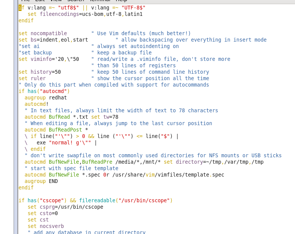Click 'set ruler' setting
The height and width of the screenshot is (234, 295).
[x=32, y=78]
